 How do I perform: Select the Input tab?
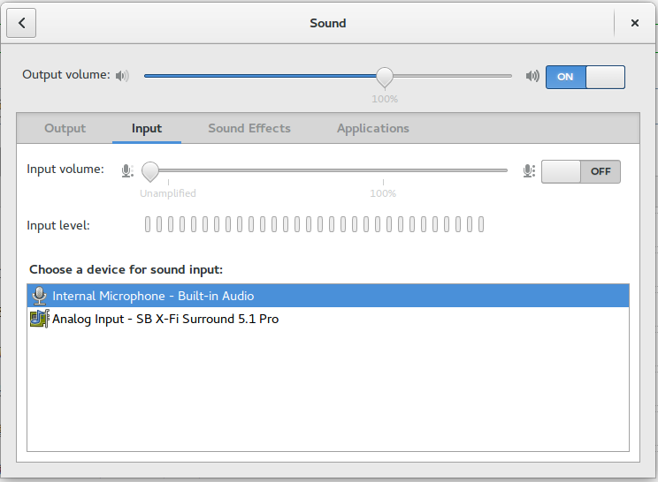click(x=147, y=128)
